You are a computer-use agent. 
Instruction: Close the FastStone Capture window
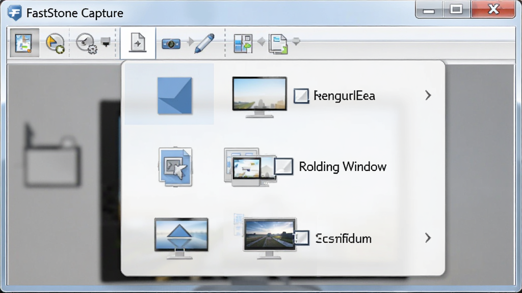tap(493, 9)
